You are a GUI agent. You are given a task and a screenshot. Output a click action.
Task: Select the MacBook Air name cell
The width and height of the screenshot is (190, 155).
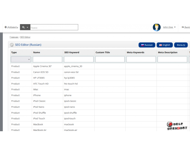[x=48, y=130]
